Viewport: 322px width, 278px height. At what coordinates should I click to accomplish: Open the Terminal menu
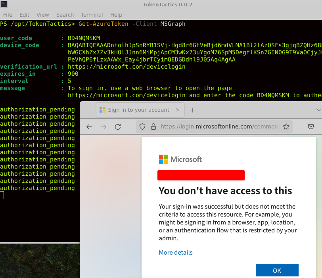tap(92, 15)
